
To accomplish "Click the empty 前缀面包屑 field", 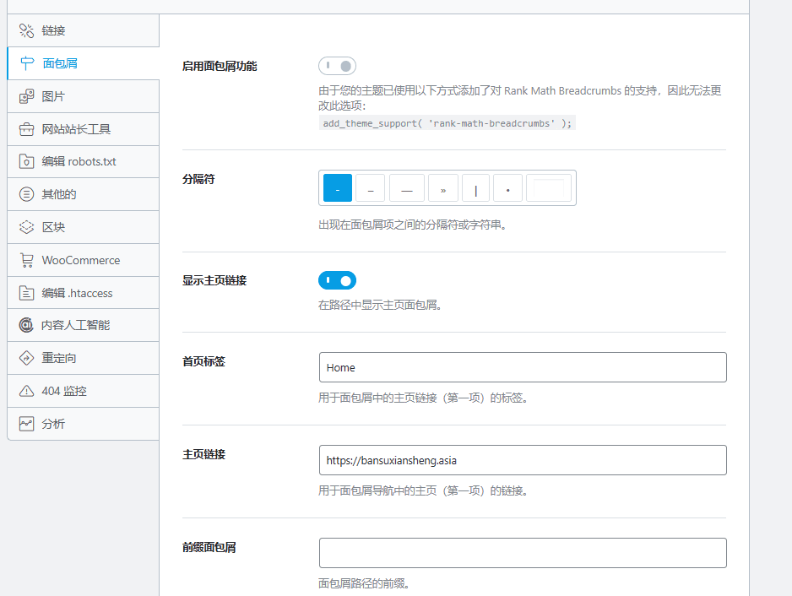I will click(x=523, y=553).
